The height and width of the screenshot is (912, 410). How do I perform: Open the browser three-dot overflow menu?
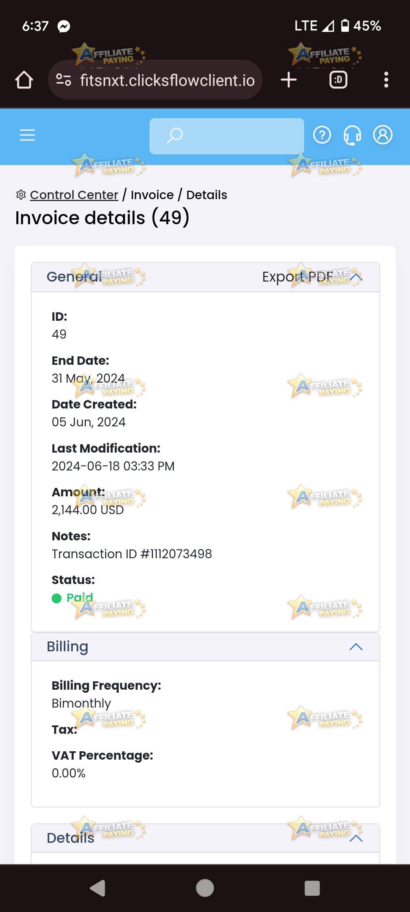pyautogui.click(x=386, y=80)
